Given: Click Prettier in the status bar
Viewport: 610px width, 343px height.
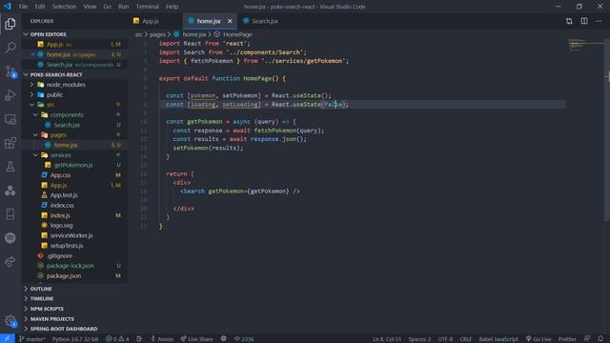Looking at the screenshot, I should coord(567,339).
